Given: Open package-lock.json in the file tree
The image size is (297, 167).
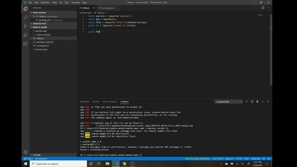Looking at the screenshot, I should (x=45, y=42).
